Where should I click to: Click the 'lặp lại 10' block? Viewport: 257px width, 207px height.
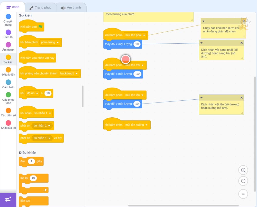[34, 178]
